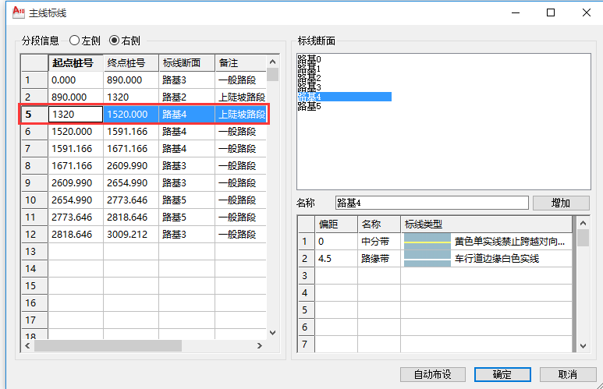Click the 增加 button

pos(560,203)
